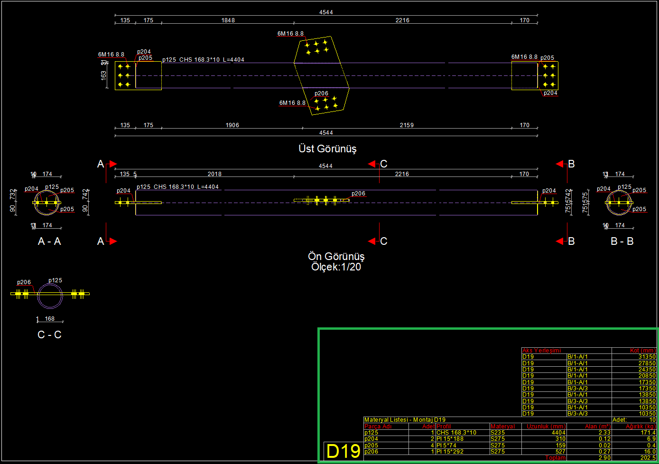Click the red section arrow beside upper A marker

tap(113, 164)
